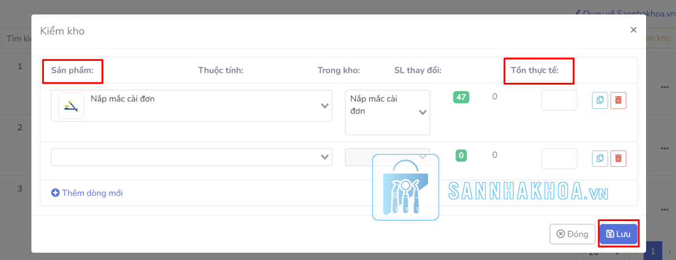Select page 1 in the pagination

[x=653, y=251]
